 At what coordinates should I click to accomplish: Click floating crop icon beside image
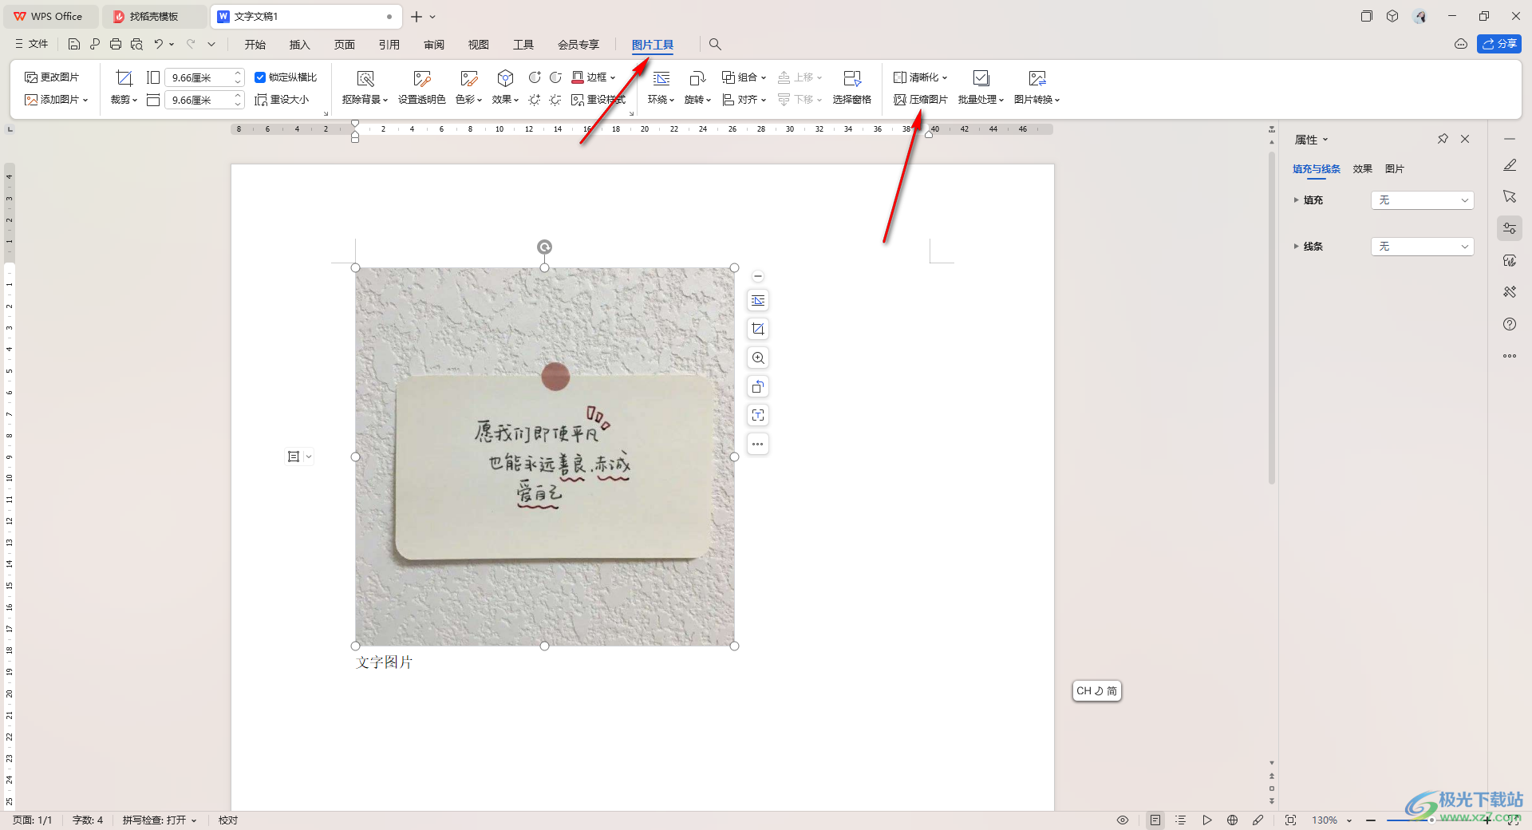(x=758, y=329)
